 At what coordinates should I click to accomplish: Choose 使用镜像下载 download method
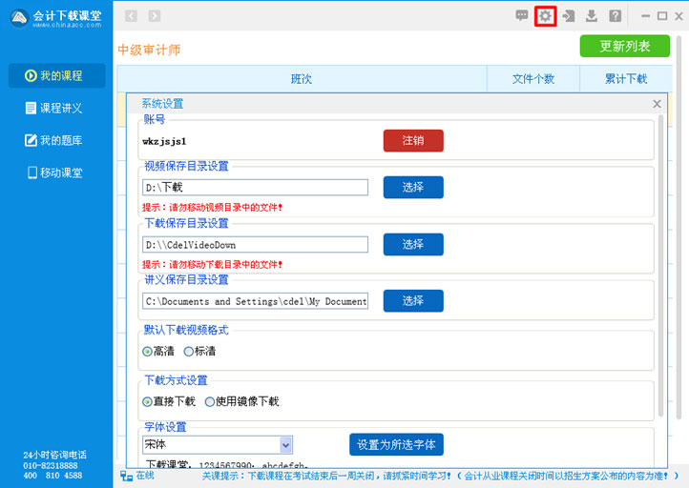tap(210, 401)
